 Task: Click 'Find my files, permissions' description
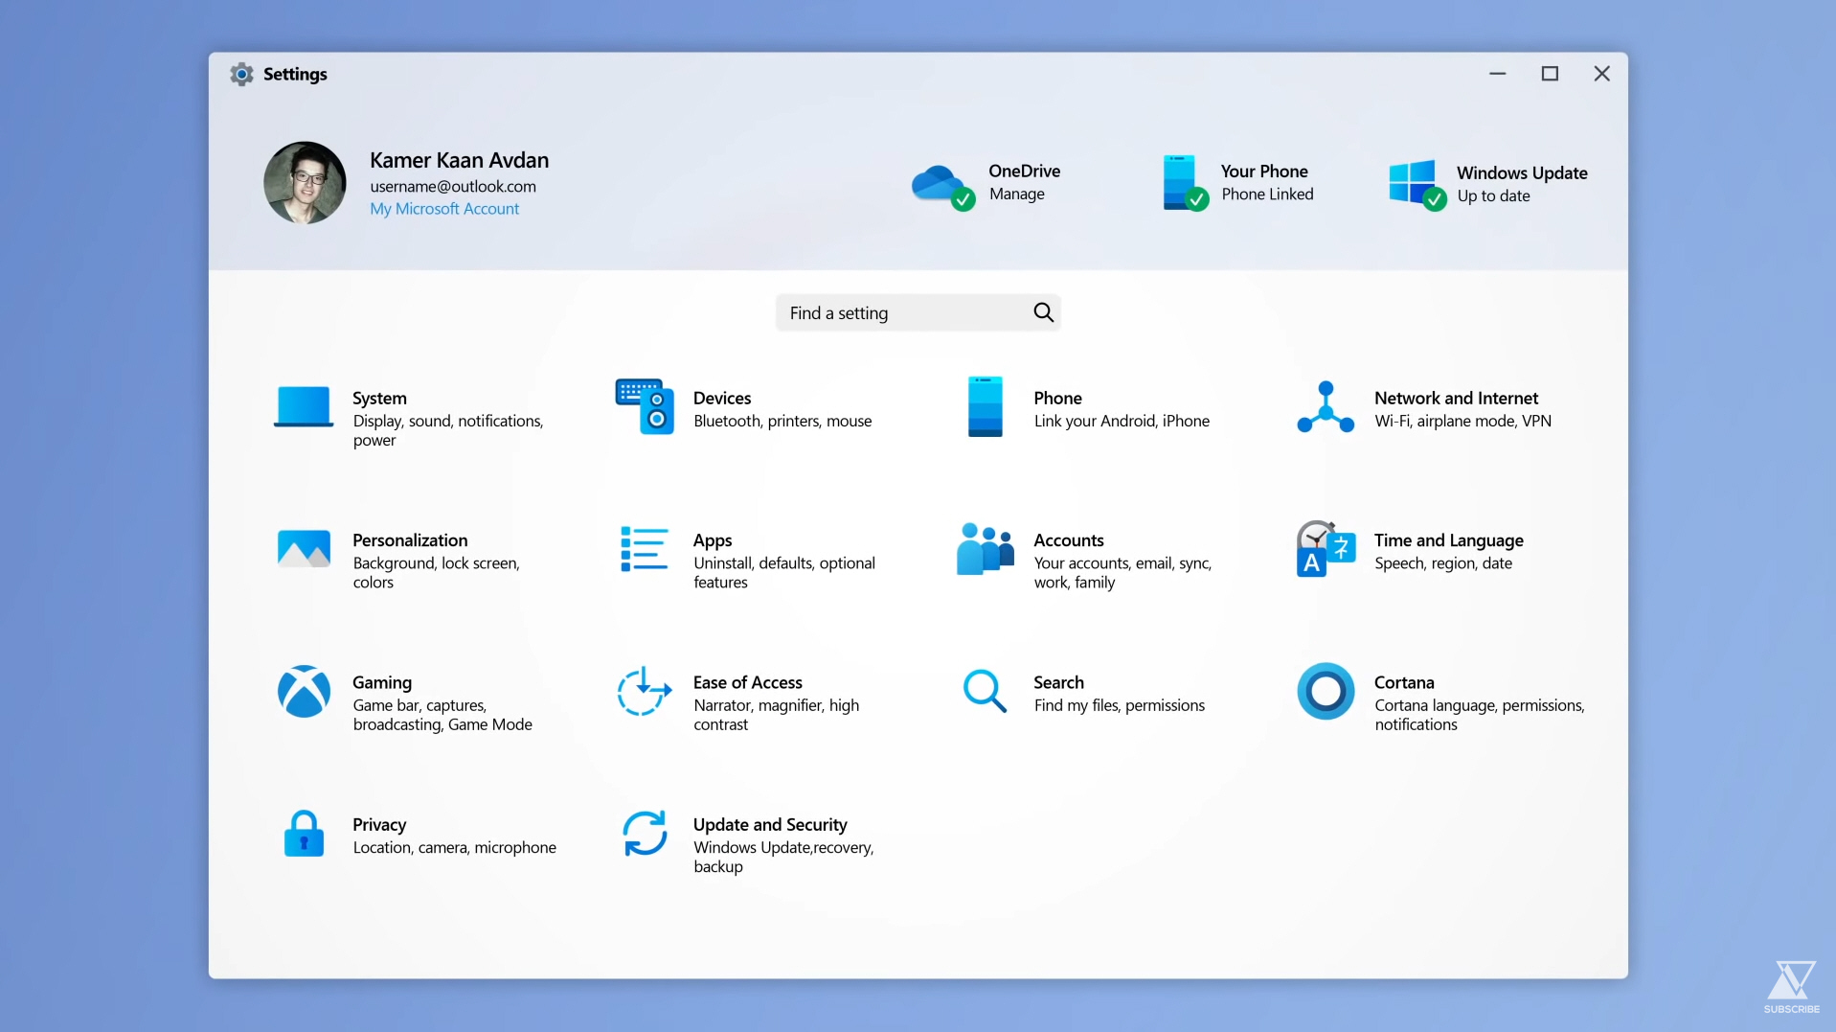[x=1119, y=705]
